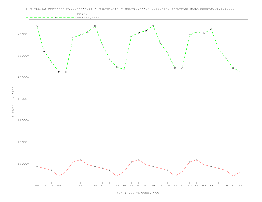Select the green F_MEAN peak marker at hour 48

(153, 25)
